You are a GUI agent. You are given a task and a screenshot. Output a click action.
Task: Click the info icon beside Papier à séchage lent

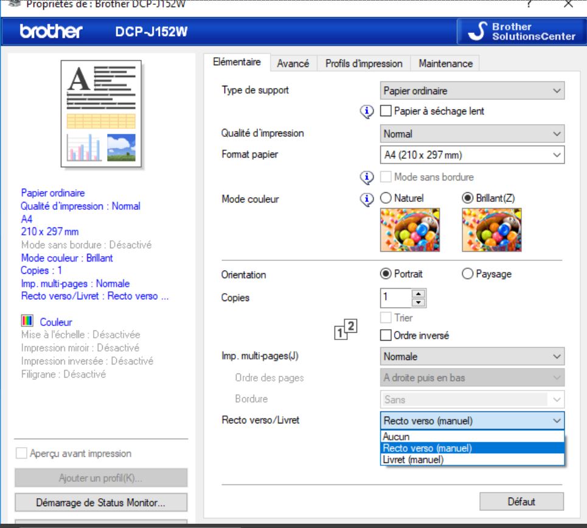coord(367,111)
